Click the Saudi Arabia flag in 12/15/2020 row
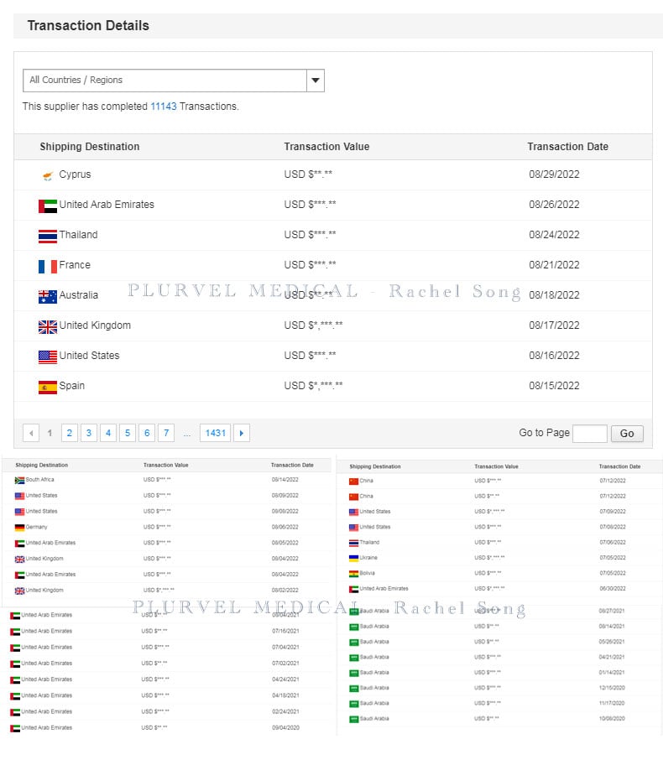The image size is (663, 760). click(353, 689)
